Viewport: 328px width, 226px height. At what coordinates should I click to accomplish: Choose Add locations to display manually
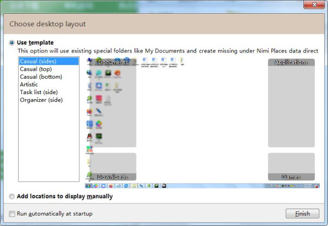click(x=12, y=196)
